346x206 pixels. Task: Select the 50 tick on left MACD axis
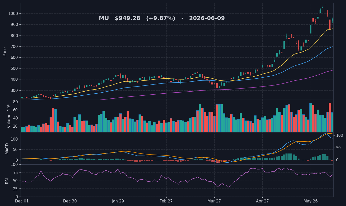point(15,150)
